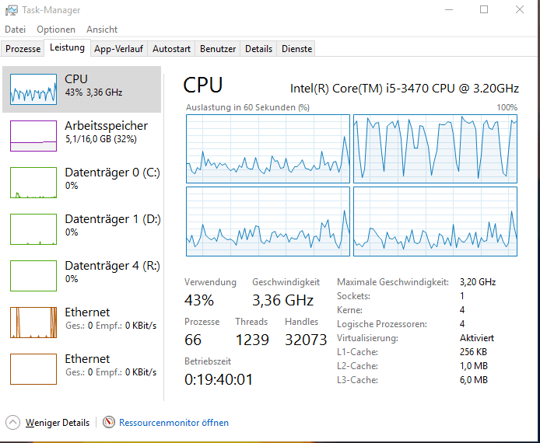
Task: Collapse view with Weniger Details arrow
Action: (12, 423)
